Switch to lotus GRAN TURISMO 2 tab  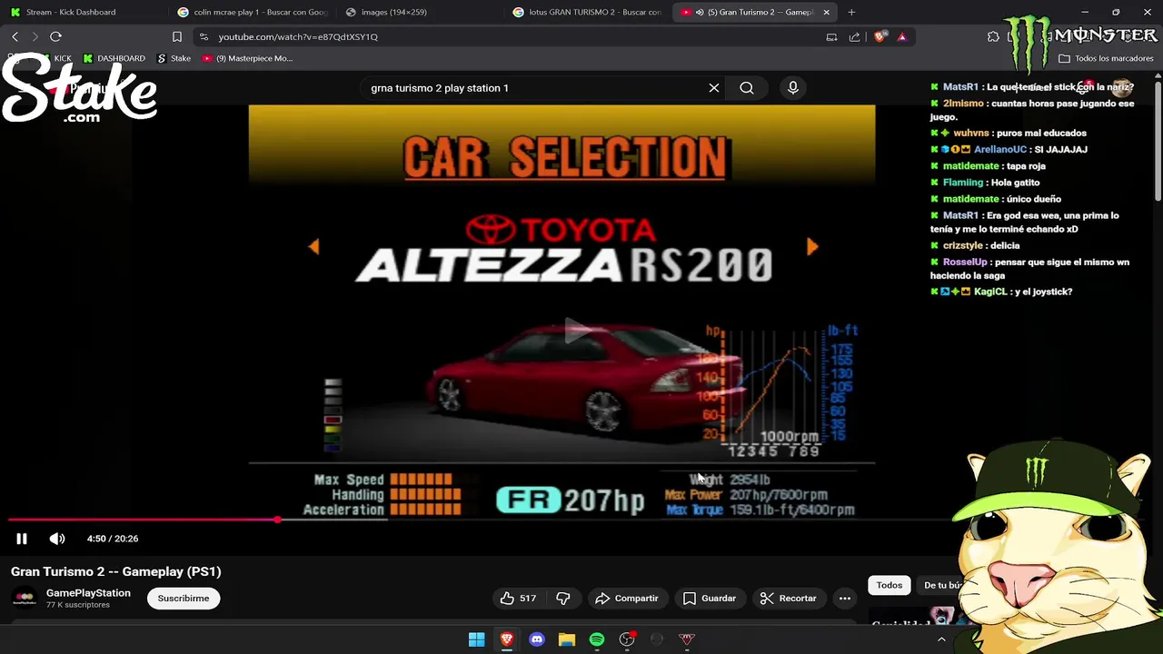coord(586,12)
